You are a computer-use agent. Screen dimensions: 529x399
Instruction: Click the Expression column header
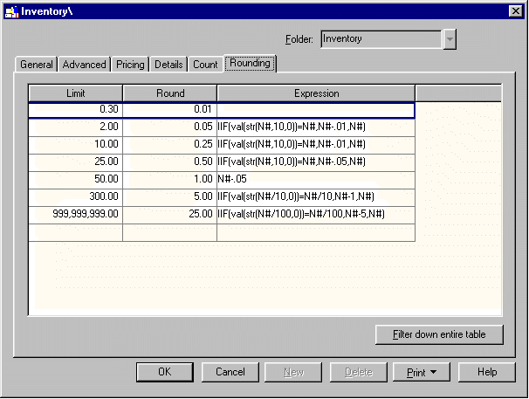[x=316, y=93]
